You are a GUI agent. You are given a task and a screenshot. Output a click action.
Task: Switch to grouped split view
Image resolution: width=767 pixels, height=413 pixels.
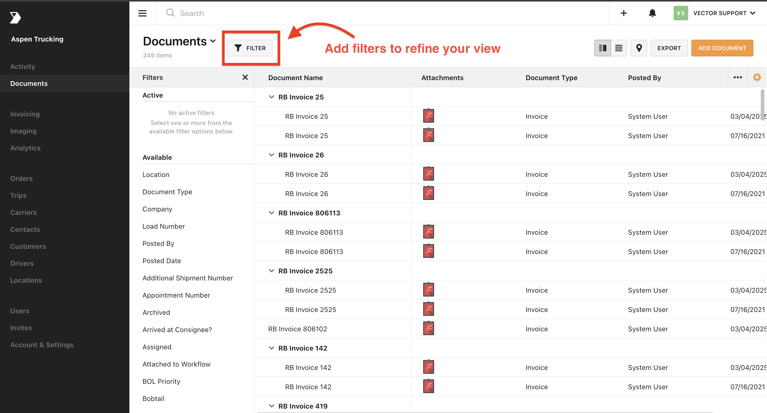pyautogui.click(x=602, y=48)
